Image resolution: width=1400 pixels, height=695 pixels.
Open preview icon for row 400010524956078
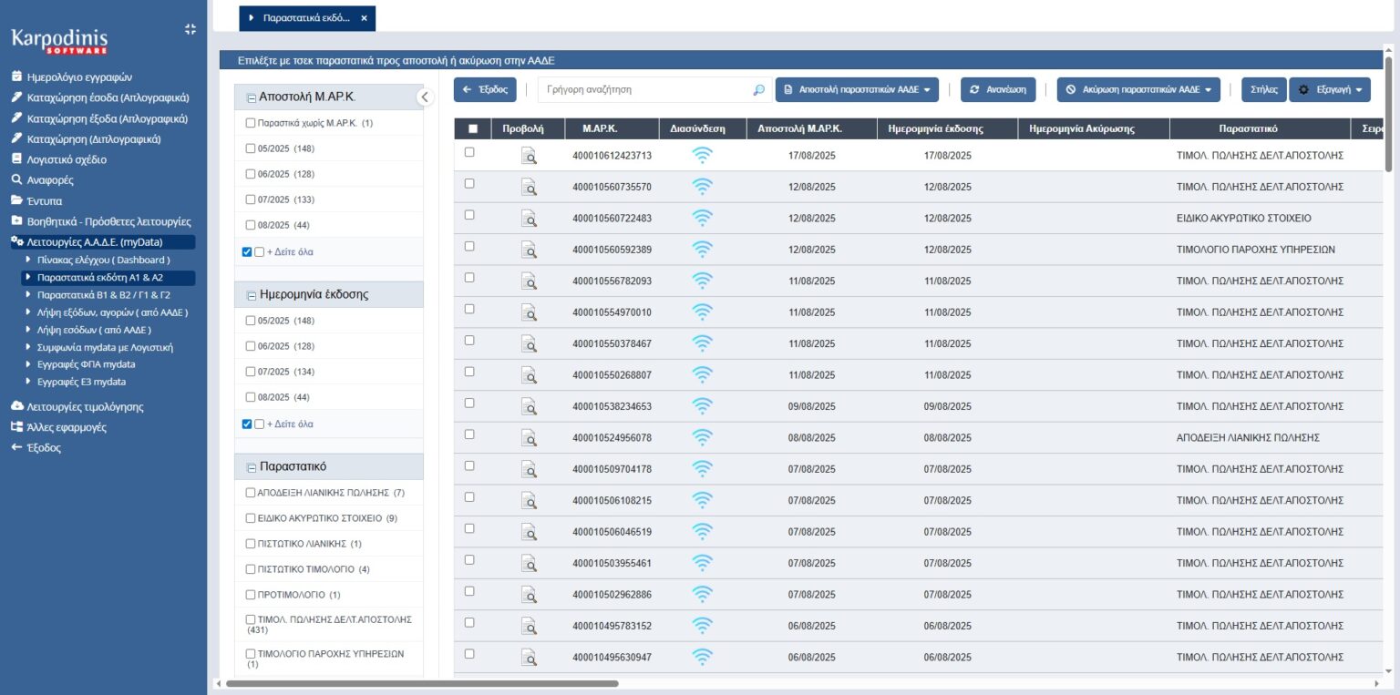[x=529, y=438]
